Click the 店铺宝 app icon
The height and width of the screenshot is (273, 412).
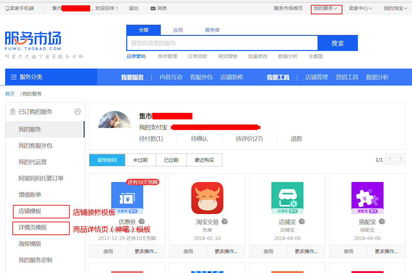pyautogui.click(x=287, y=198)
